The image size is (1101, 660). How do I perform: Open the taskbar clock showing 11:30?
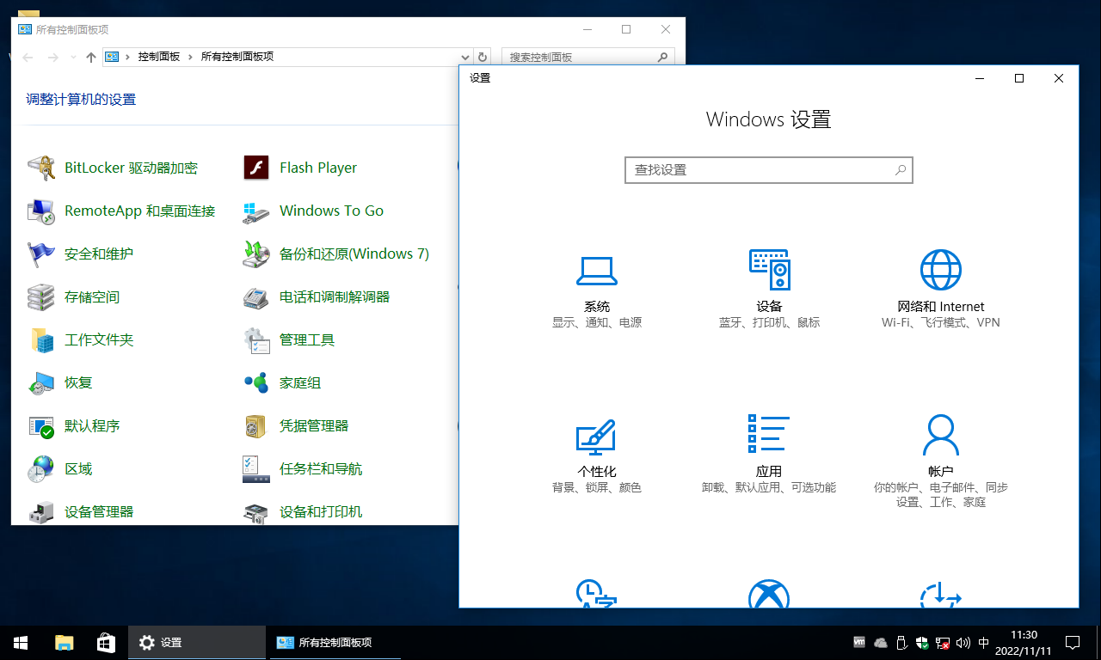[x=1024, y=643]
